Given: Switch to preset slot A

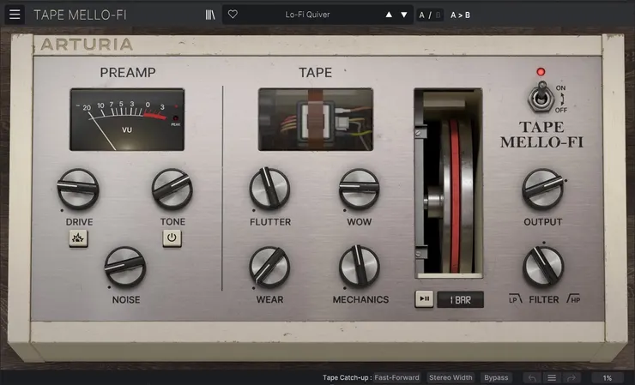Looking at the screenshot, I should pos(421,15).
